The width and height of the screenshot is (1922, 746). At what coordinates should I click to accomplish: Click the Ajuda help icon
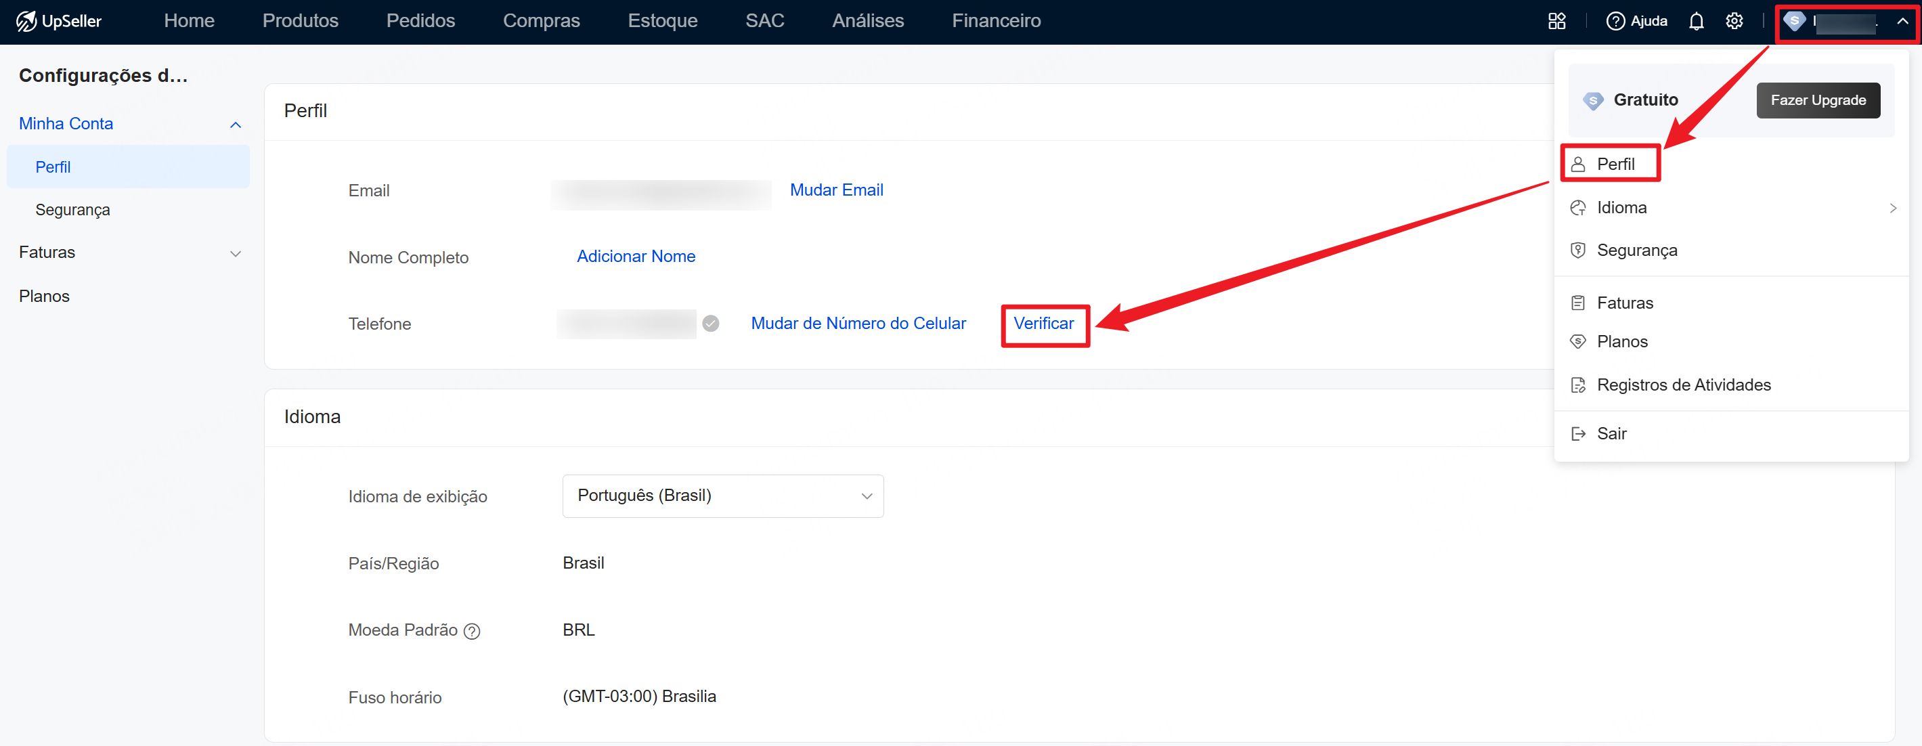point(1615,21)
